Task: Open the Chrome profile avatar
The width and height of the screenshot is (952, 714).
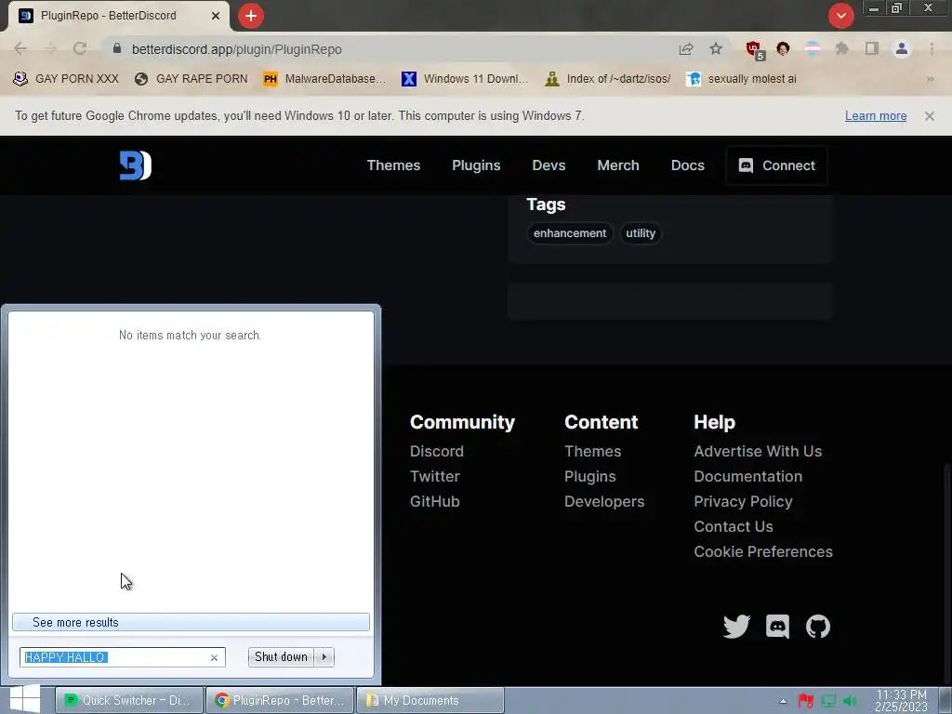Action: tap(902, 48)
